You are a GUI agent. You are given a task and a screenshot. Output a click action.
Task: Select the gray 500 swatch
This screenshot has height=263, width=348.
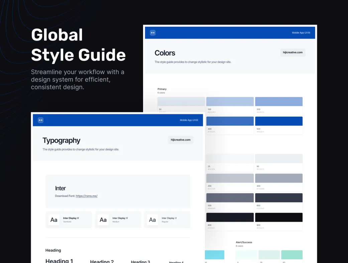click(230, 198)
